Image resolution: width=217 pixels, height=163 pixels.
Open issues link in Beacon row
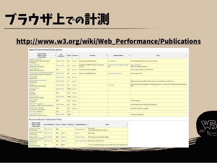[x=75, y=85]
